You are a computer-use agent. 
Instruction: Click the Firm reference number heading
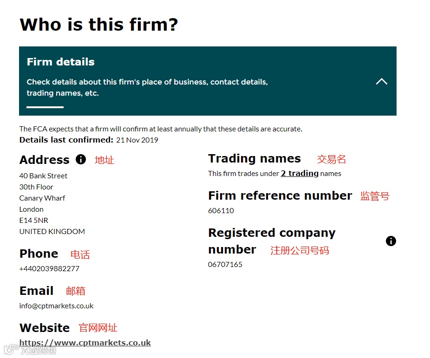280,196
